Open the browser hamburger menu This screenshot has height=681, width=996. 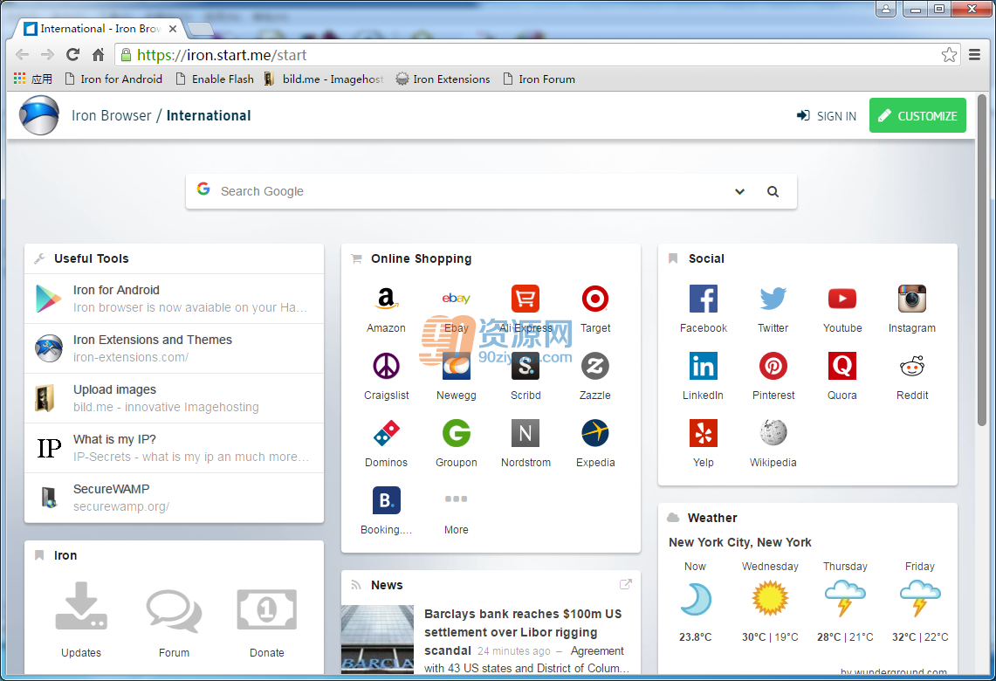pyautogui.click(x=974, y=55)
